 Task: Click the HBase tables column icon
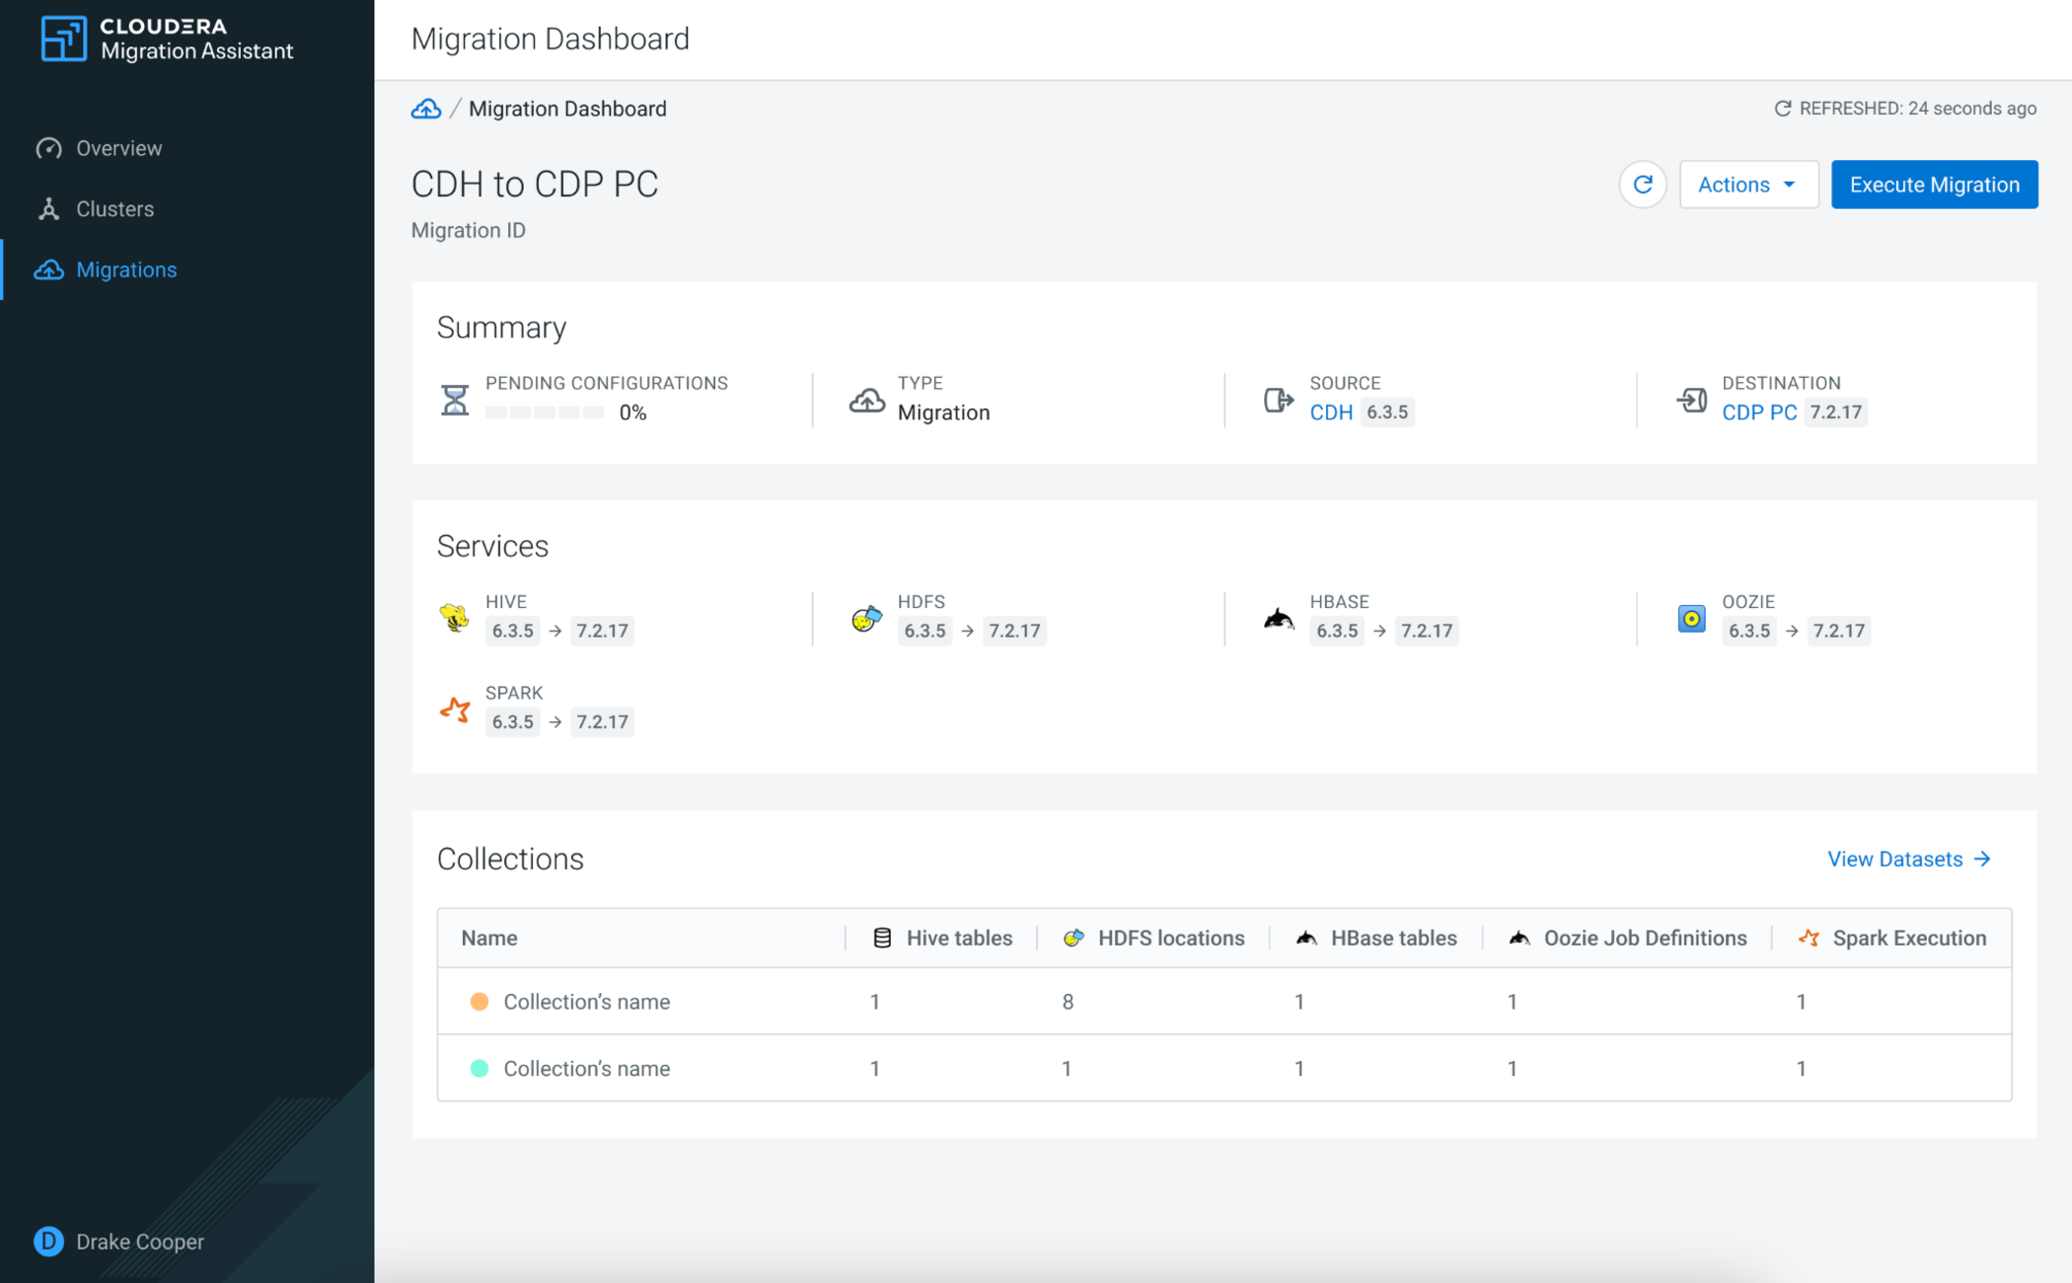pos(1306,938)
